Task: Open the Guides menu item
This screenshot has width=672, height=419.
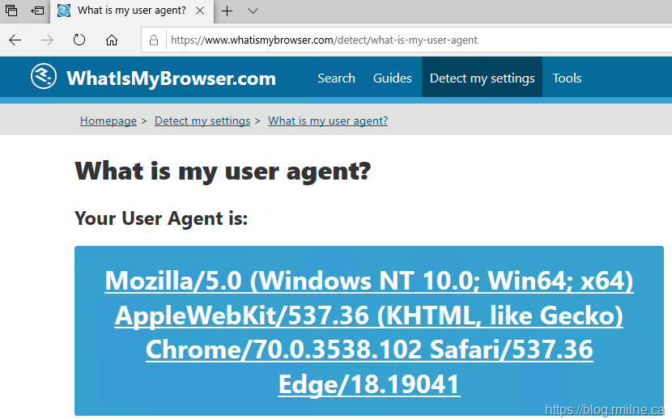Action: [392, 78]
